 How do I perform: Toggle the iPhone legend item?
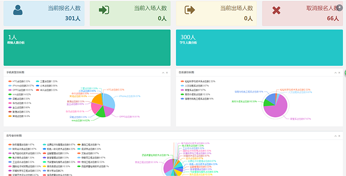pyautogui.click(x=21, y=86)
